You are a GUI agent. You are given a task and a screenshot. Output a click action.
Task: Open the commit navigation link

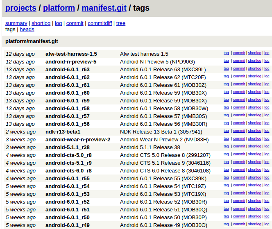75,23
